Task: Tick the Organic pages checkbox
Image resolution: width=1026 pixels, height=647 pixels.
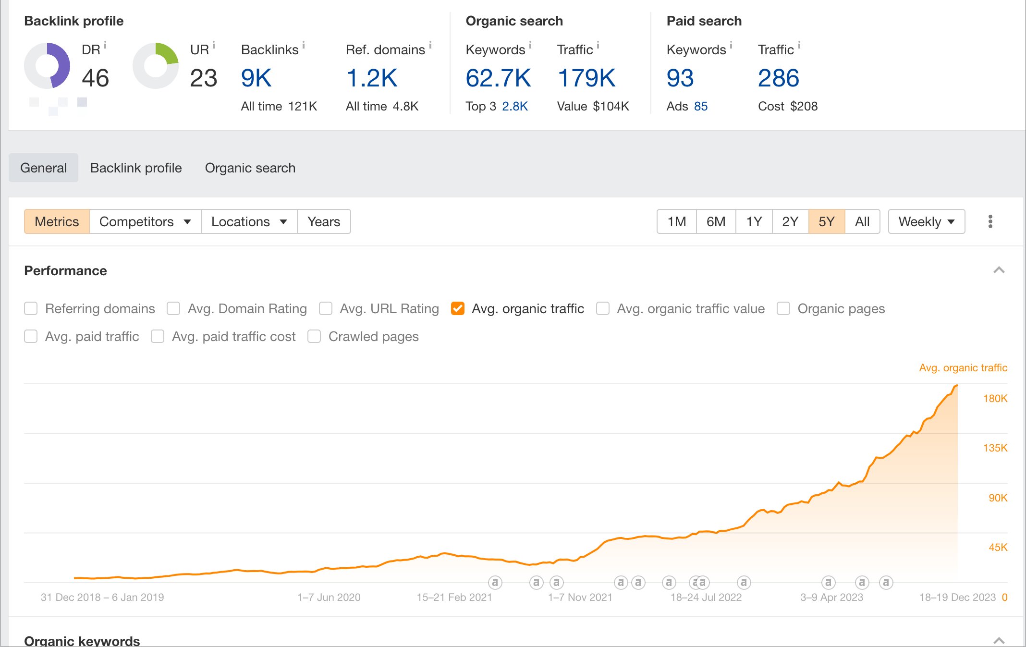Action: (783, 308)
